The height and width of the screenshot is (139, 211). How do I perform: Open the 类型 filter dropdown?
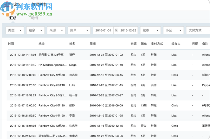pos(15,30)
